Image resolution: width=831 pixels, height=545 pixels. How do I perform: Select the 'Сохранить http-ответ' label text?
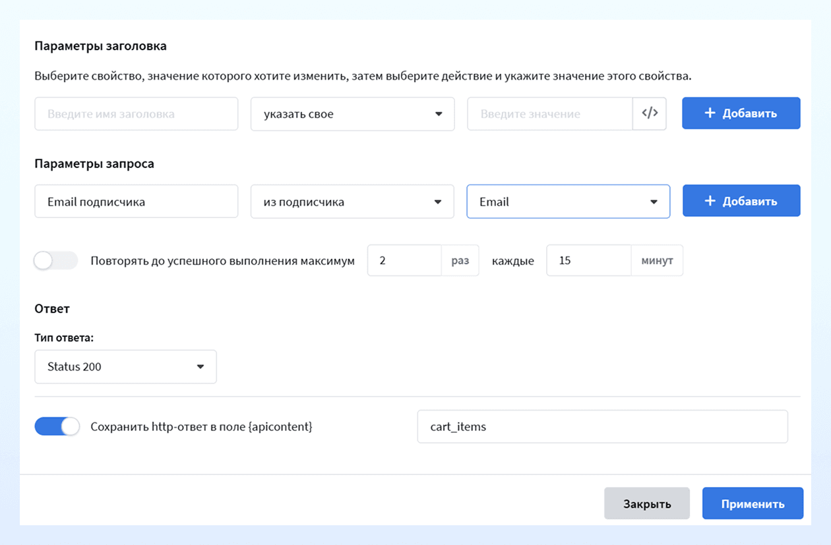tap(201, 426)
